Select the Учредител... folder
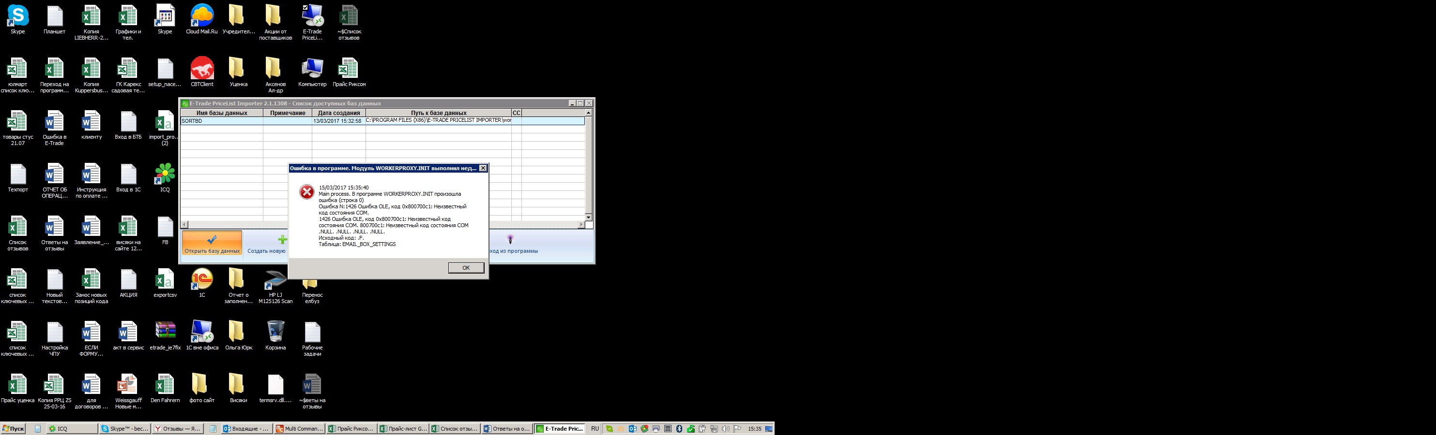 point(239,20)
